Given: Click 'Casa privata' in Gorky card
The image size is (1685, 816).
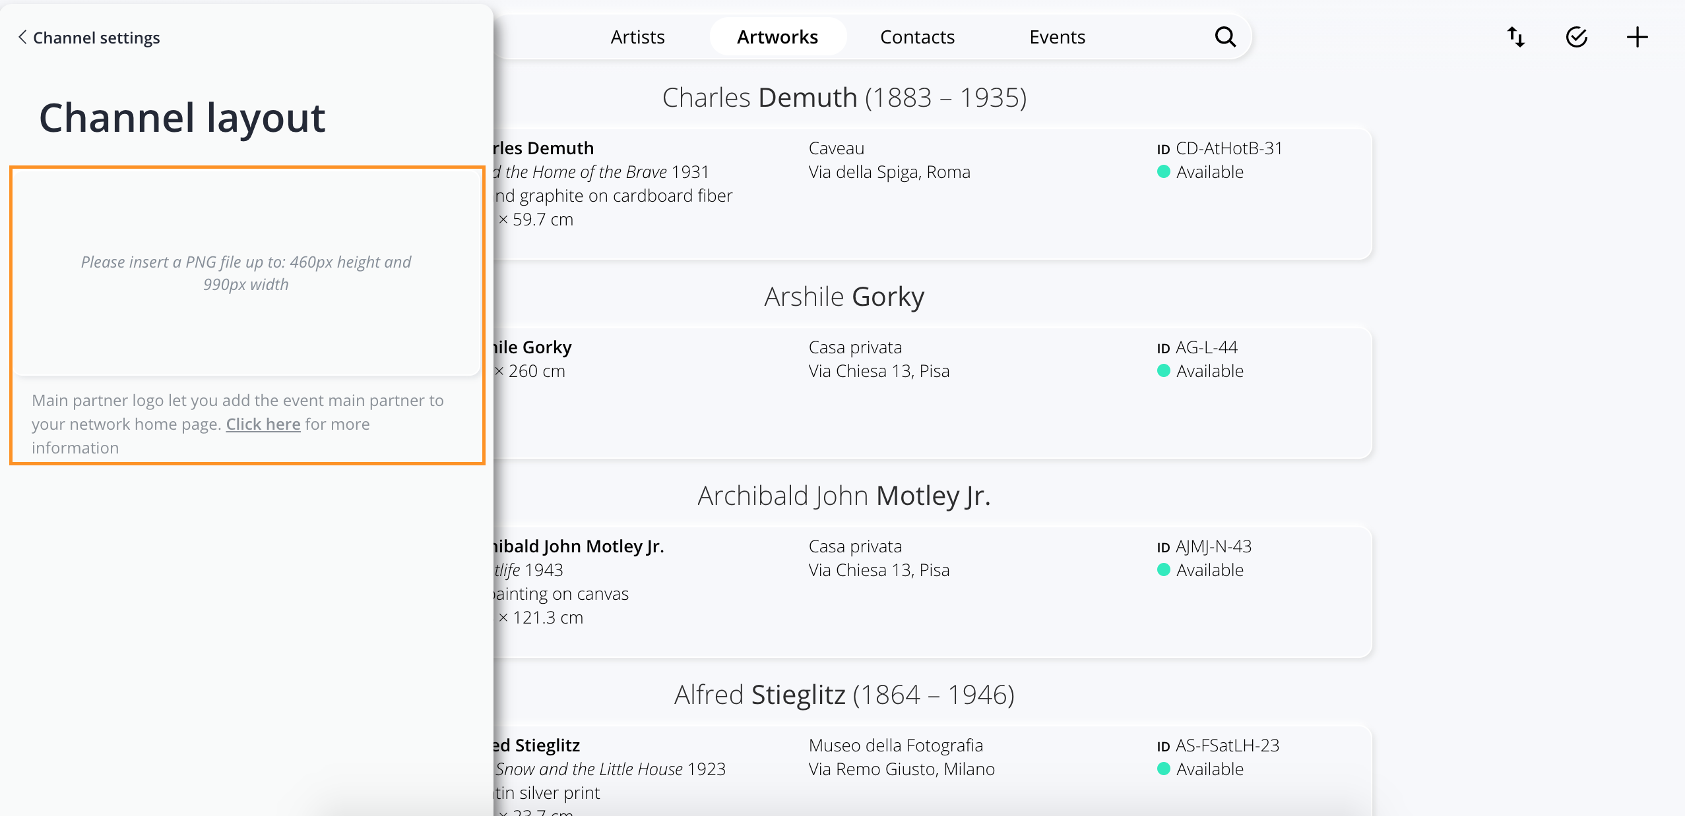Looking at the screenshot, I should 855,347.
